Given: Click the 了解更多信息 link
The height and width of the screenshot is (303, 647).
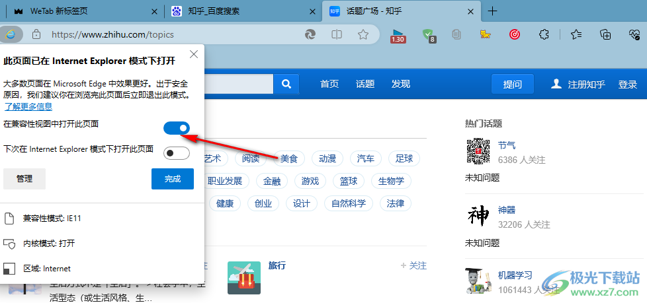Looking at the screenshot, I should pos(28,107).
